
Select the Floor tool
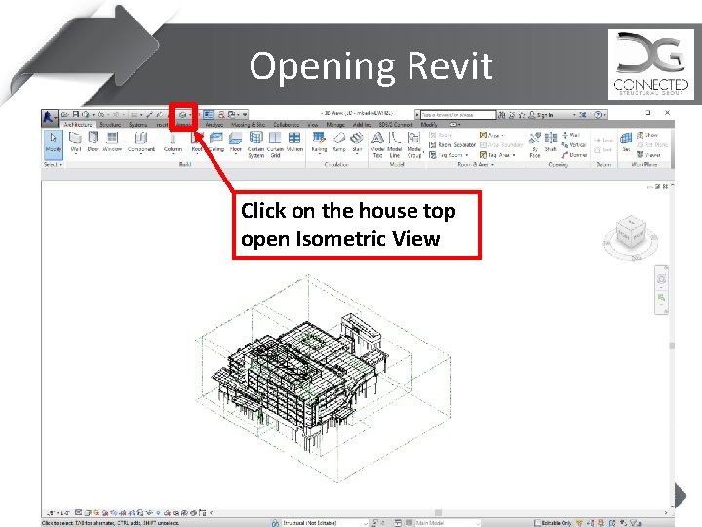tap(236, 142)
